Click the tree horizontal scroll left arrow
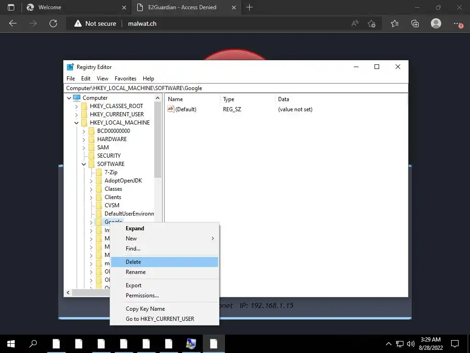Viewport: 470px width, 353px height. 68,292
